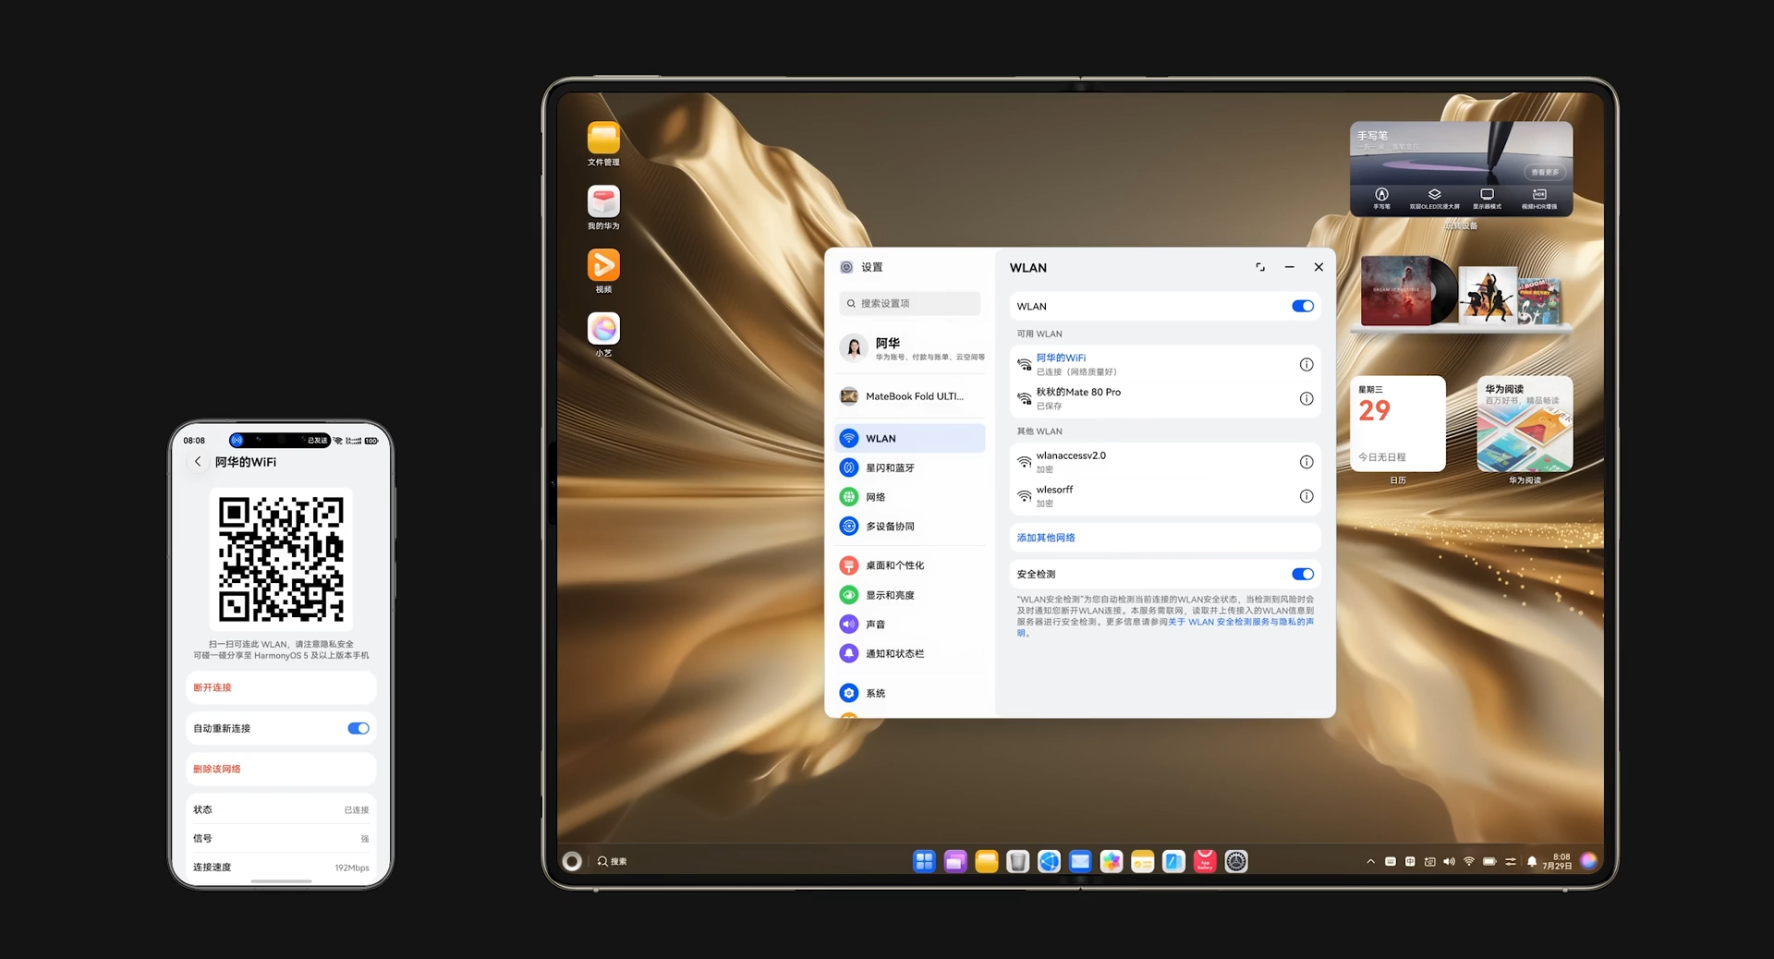The width and height of the screenshot is (1774, 959).
Task: Select the 阿华的WiFi network entry
Action: point(1165,364)
